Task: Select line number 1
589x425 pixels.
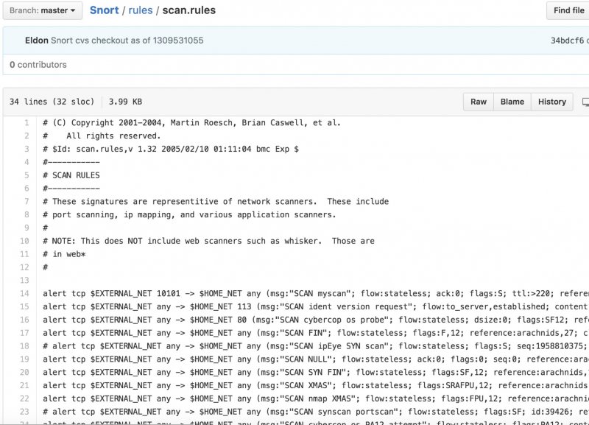Action: (x=27, y=123)
